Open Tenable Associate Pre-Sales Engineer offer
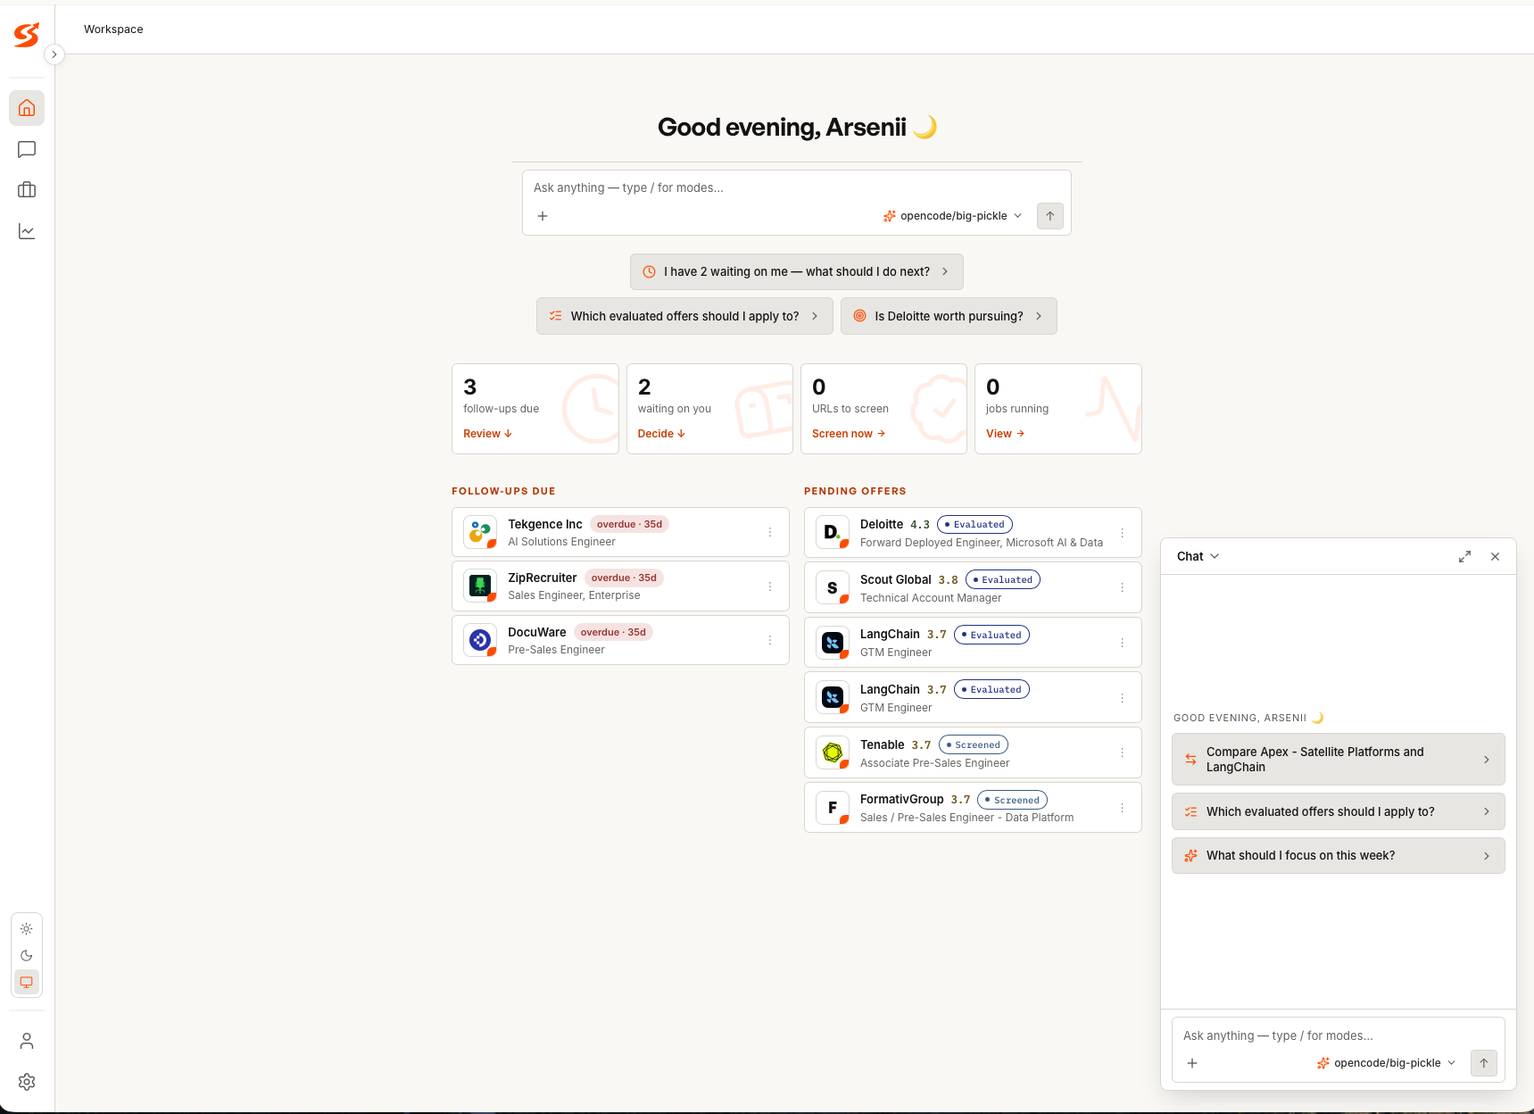This screenshot has width=1534, height=1114. click(973, 752)
